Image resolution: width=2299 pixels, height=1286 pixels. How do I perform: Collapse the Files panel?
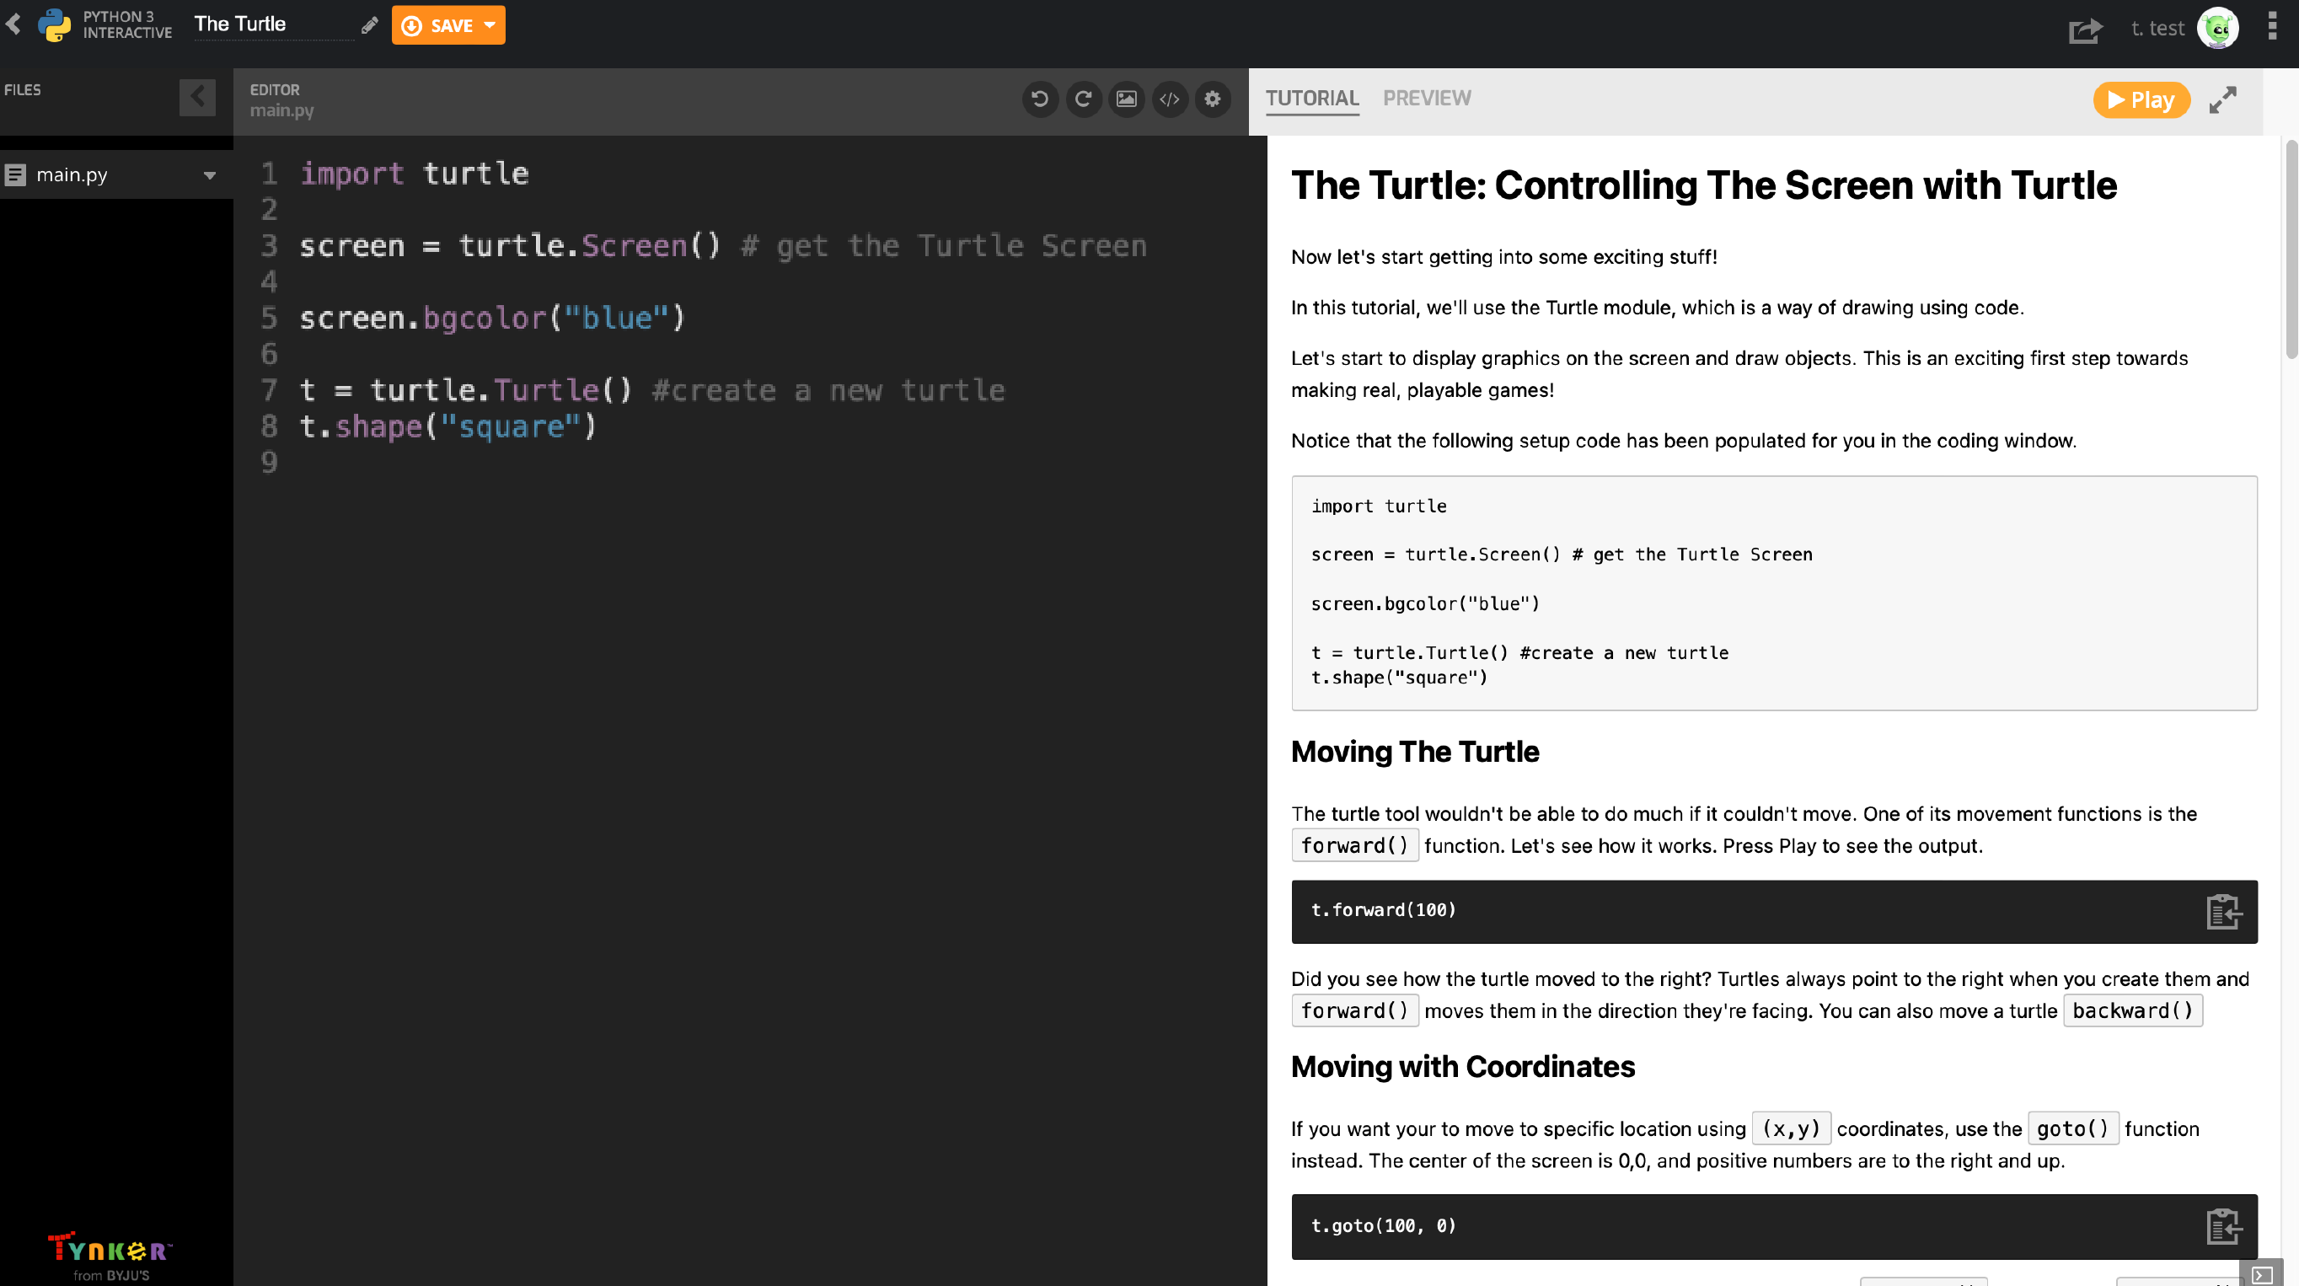(x=197, y=96)
